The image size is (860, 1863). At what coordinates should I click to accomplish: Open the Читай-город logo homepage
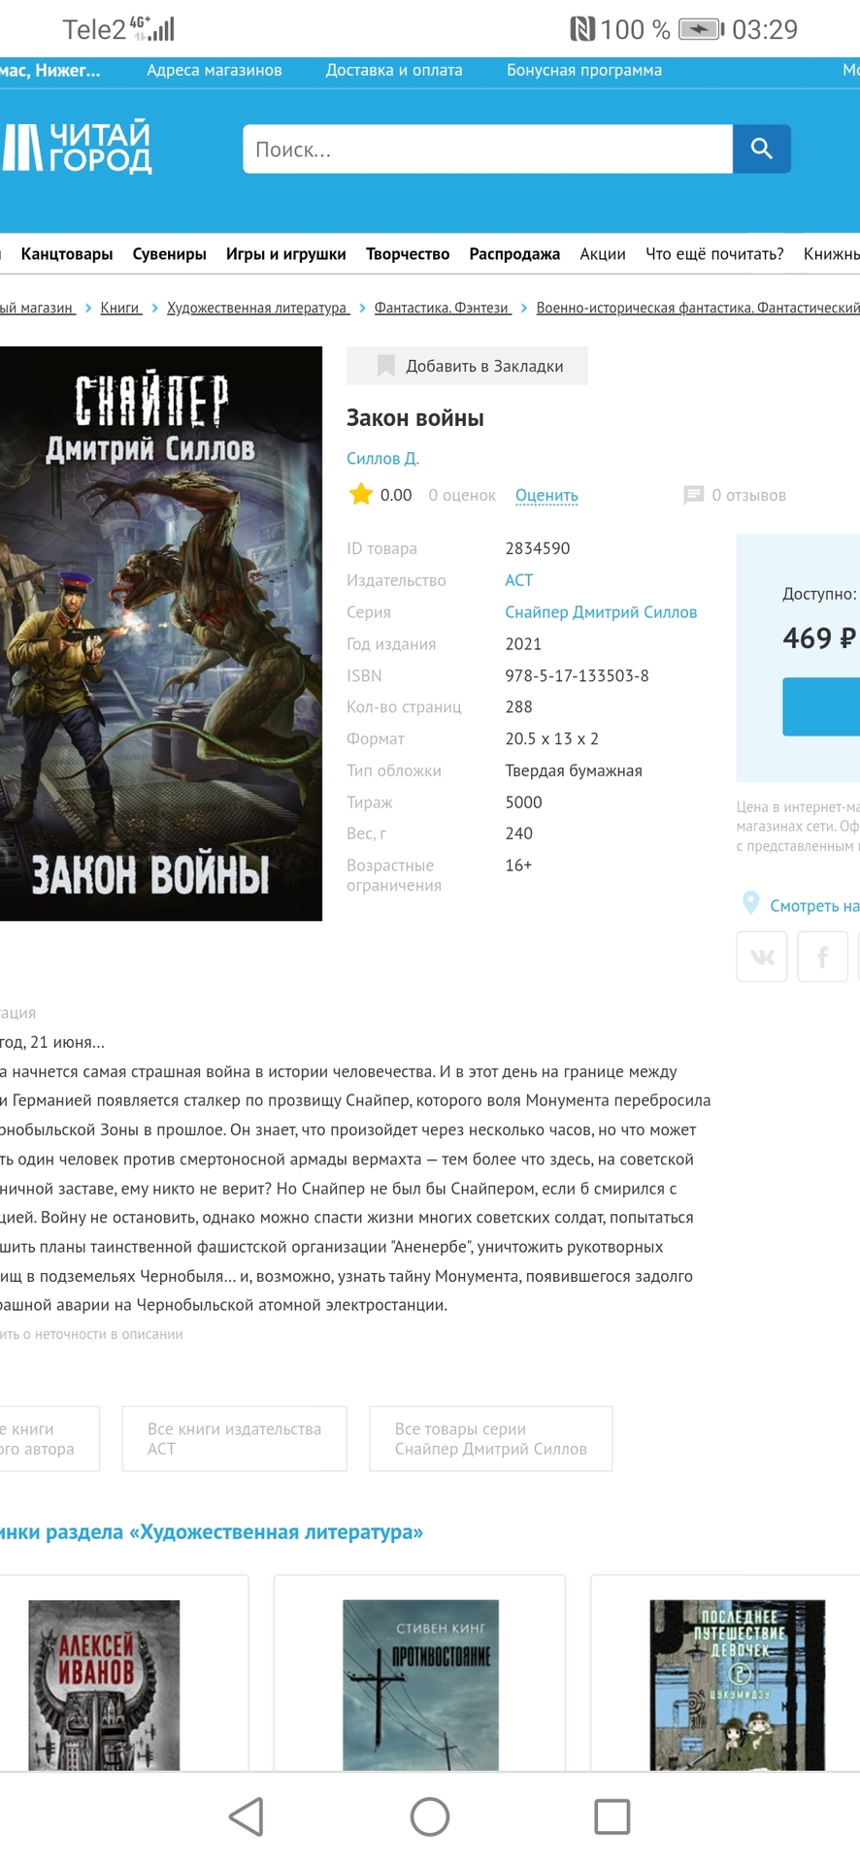77,147
